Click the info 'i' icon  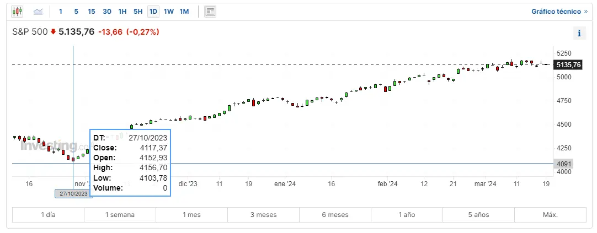point(579,34)
